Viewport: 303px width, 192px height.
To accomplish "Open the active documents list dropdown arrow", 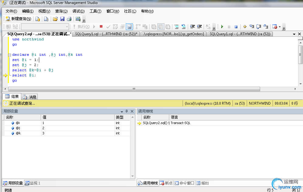I will click(x=294, y=34).
